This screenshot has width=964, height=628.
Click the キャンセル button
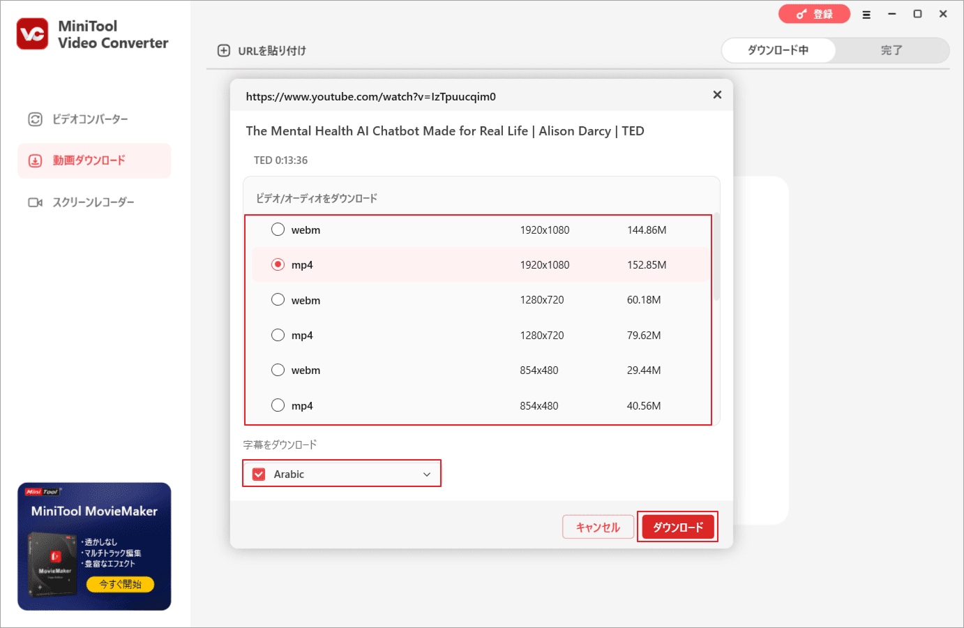pyautogui.click(x=598, y=527)
